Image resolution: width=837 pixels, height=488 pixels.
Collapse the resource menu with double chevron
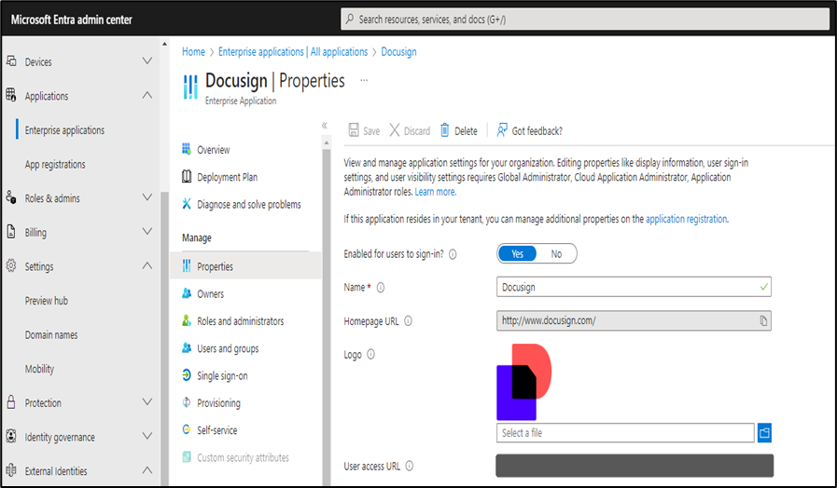325,125
